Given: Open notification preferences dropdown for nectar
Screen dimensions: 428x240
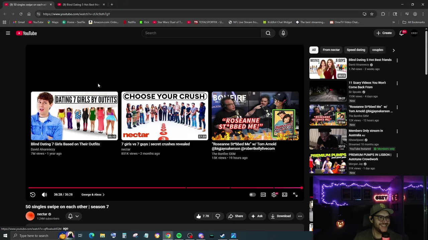Looking at the screenshot, I should (74, 216).
